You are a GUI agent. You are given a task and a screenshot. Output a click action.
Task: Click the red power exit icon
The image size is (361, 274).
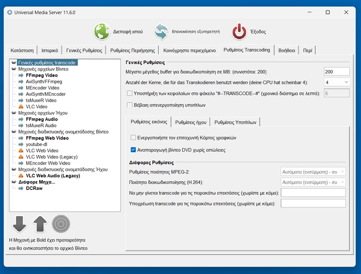[239, 32]
